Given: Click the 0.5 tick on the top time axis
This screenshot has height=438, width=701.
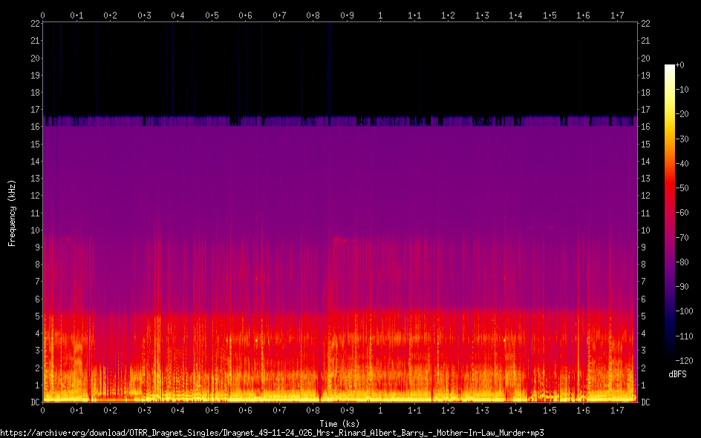Looking at the screenshot, I should point(212,15).
